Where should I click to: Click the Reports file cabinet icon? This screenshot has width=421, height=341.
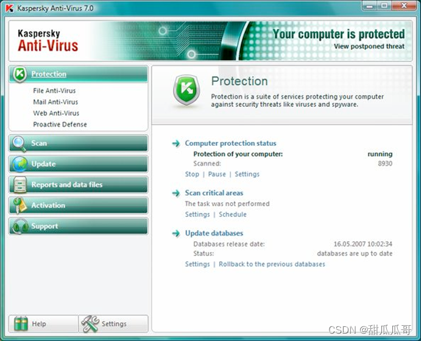tap(20, 184)
